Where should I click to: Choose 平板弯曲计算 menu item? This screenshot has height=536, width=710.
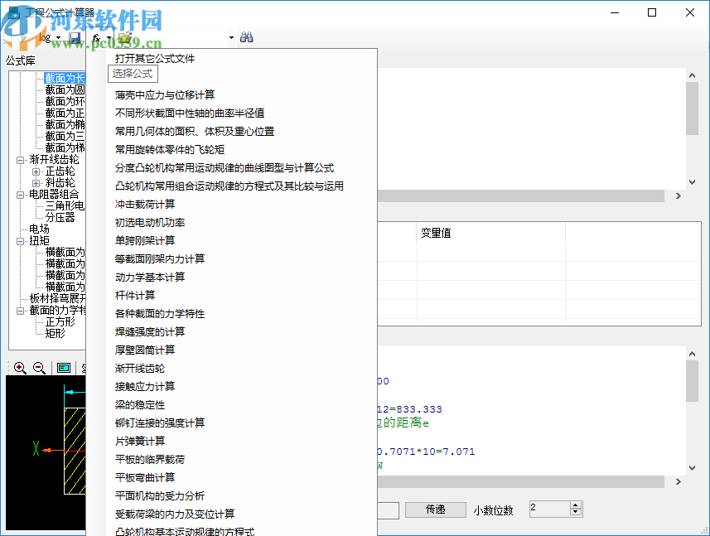[x=145, y=478]
